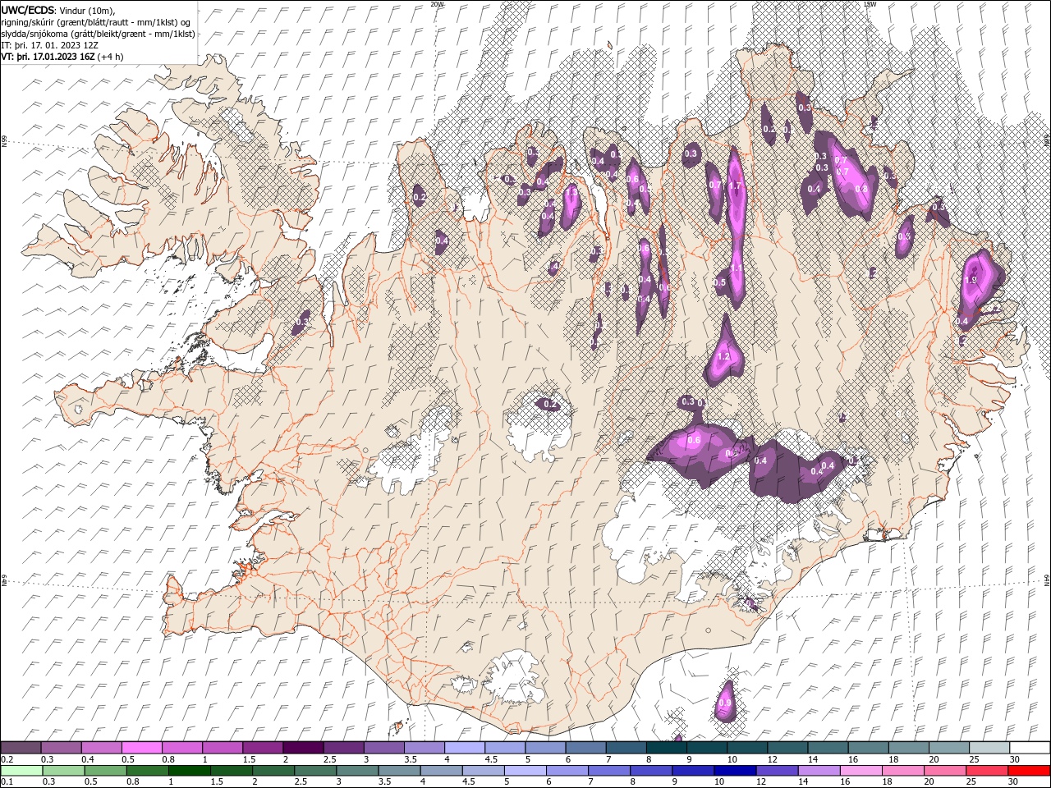Image resolution: width=1051 pixels, height=788 pixels.
Task: Click the "0.4" label in the snow legend
Action: tap(88, 759)
